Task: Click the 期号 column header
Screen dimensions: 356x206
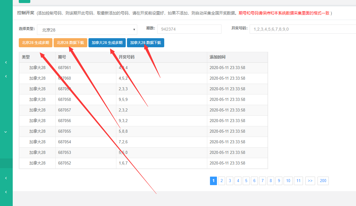Action: [x=62, y=57]
